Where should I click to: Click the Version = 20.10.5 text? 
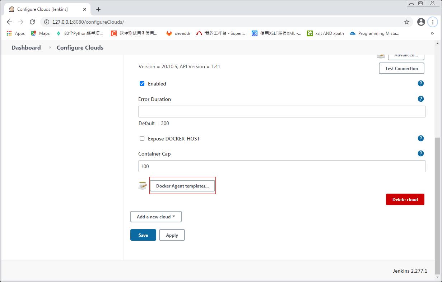180,66
